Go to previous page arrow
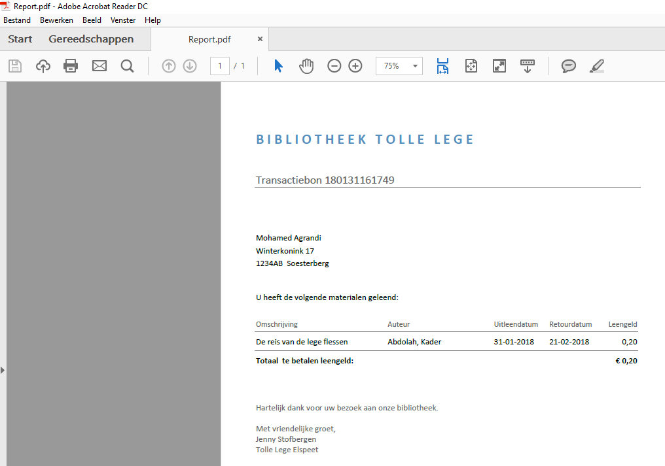 tap(169, 66)
